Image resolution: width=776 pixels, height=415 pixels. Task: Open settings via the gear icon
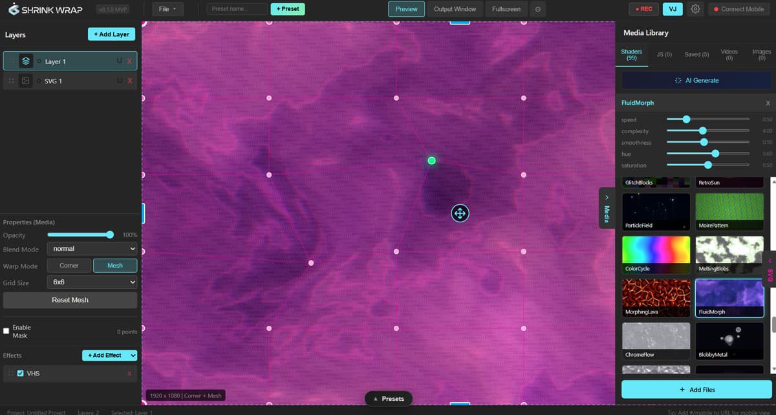click(x=695, y=9)
